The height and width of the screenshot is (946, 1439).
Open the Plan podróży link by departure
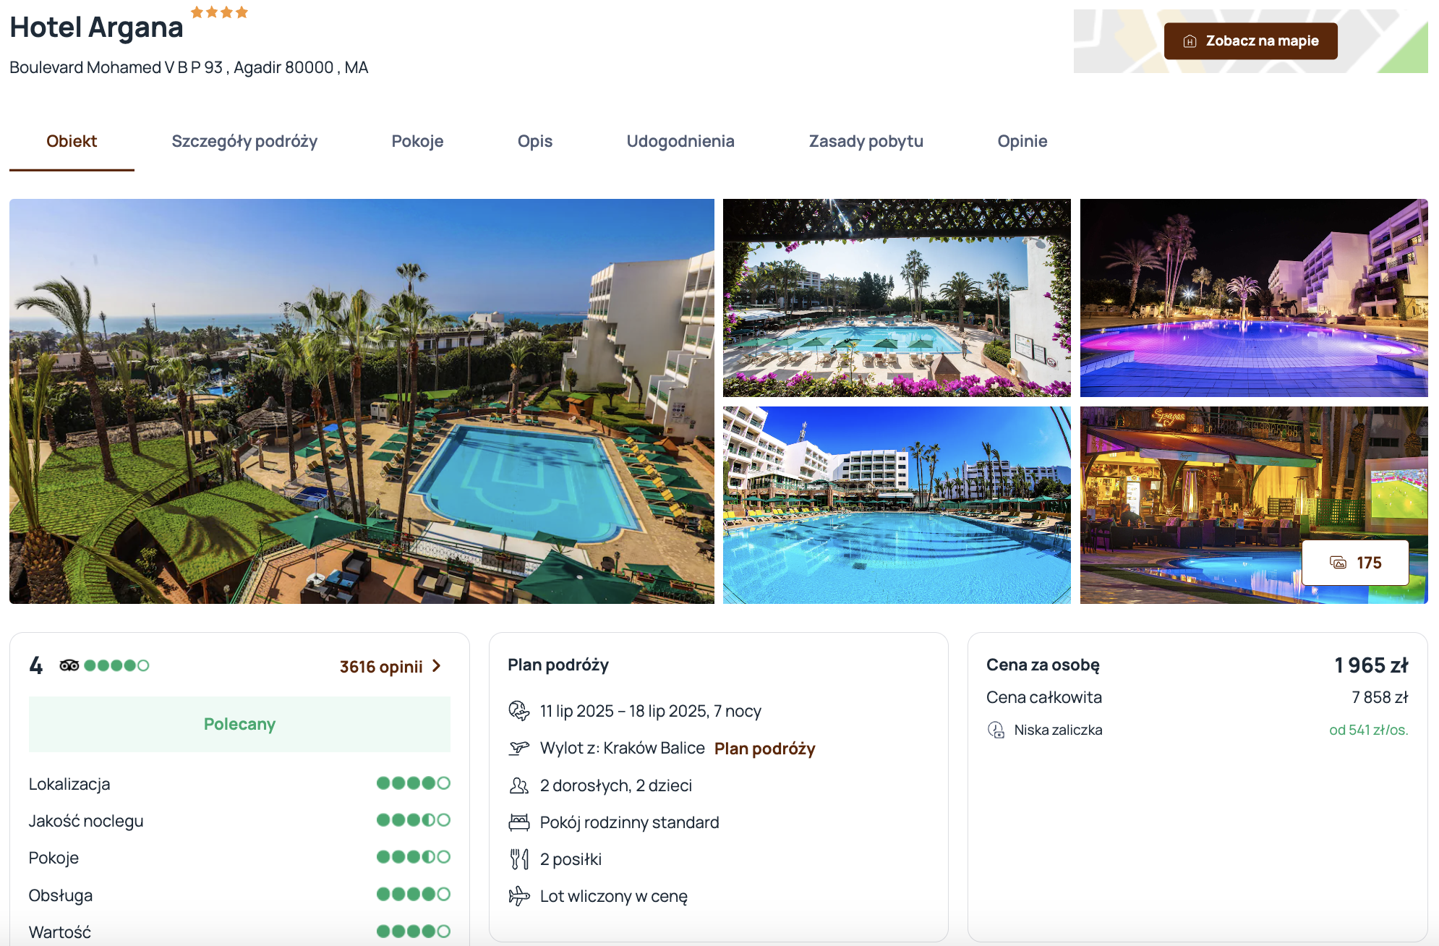pos(764,749)
